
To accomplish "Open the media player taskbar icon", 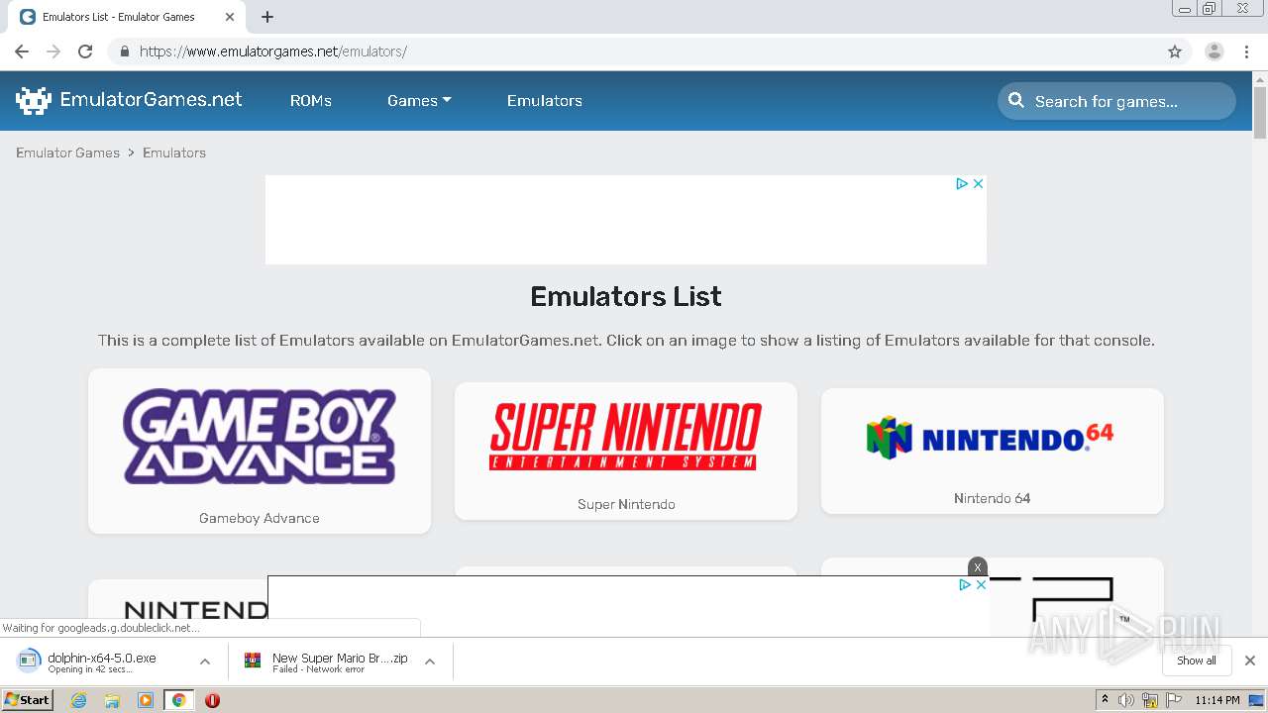I will click(x=146, y=700).
